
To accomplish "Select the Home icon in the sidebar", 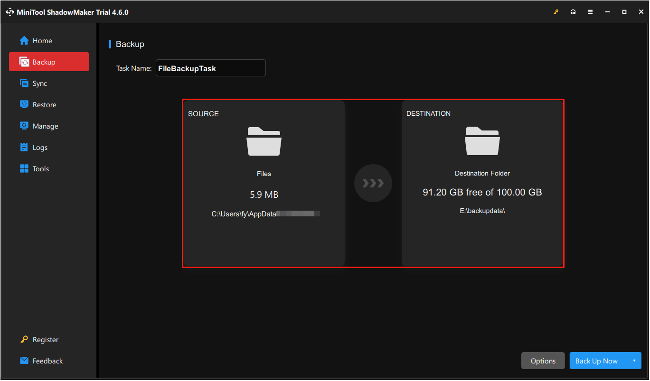I will (x=24, y=40).
